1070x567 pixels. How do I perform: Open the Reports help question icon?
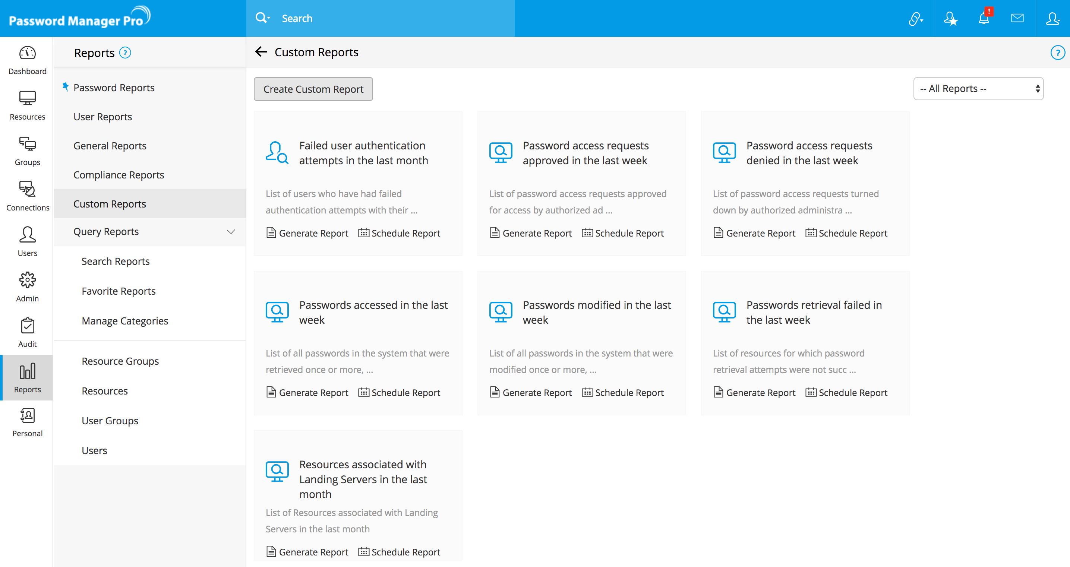125,53
